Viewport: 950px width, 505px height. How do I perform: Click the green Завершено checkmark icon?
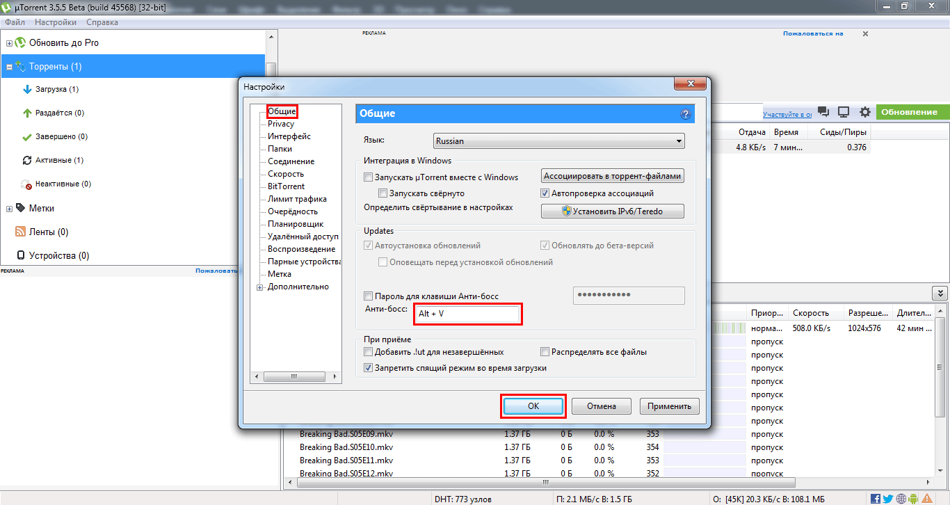pos(28,136)
